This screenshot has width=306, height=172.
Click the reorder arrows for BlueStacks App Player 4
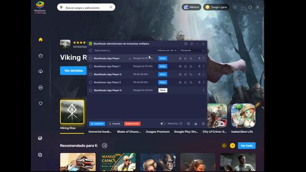pyautogui.click(x=204, y=90)
